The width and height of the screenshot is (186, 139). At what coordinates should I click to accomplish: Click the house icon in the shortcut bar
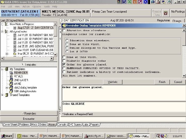(x=158, y=2)
